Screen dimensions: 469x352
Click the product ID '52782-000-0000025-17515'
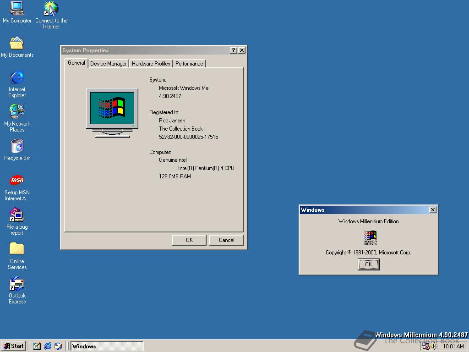coord(188,137)
